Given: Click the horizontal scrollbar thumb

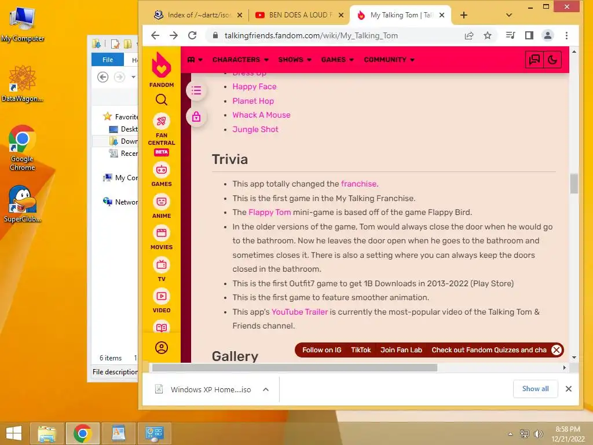Looking at the screenshot, I should pos(294,367).
